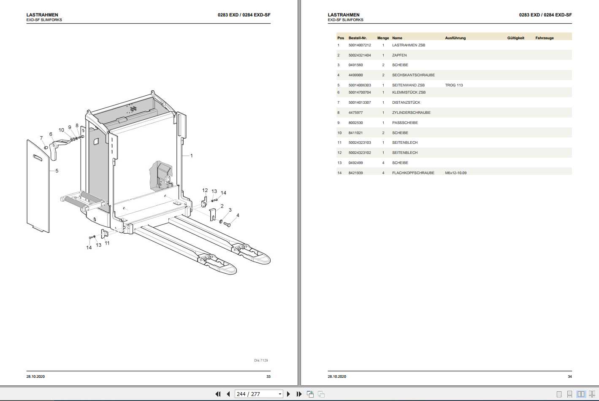Click the LASTRAHMEN heading on the parts list page

(344, 15)
